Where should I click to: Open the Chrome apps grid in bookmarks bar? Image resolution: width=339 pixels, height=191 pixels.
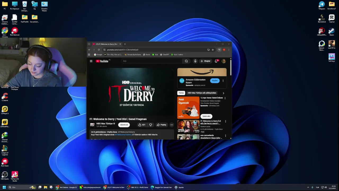[89, 55]
